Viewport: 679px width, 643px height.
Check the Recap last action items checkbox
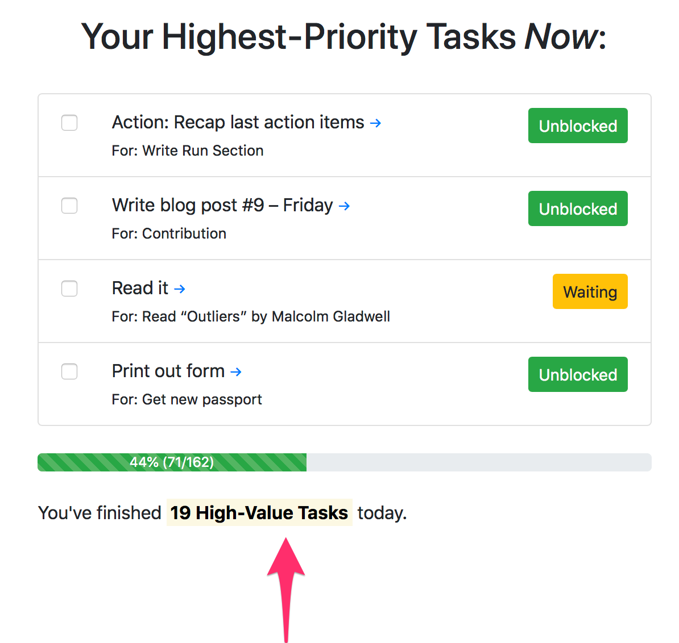point(69,123)
